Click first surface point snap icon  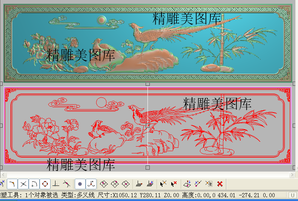(x=104, y=184)
